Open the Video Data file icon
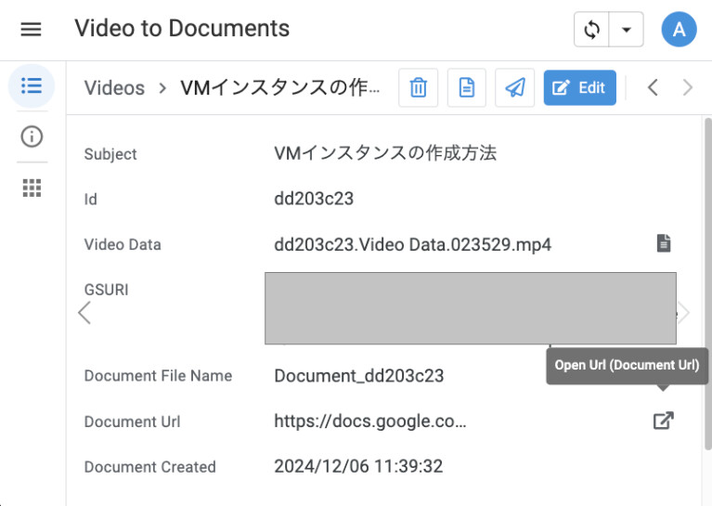The width and height of the screenshot is (712, 506). (x=663, y=244)
